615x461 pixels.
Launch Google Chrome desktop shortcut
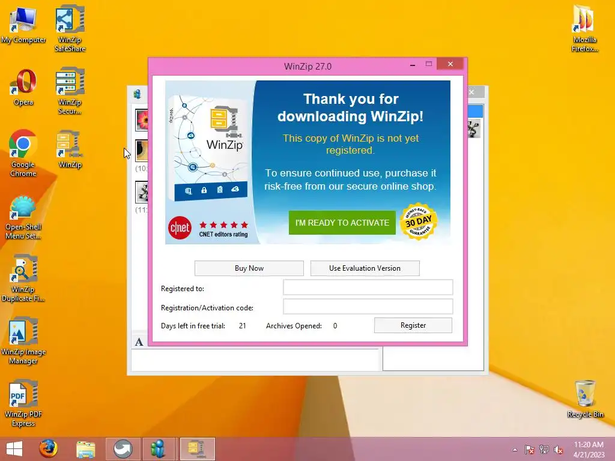(23, 153)
